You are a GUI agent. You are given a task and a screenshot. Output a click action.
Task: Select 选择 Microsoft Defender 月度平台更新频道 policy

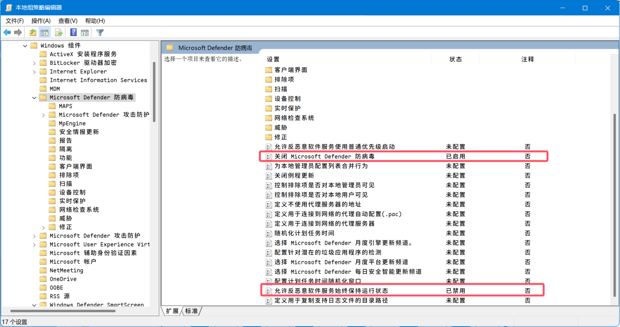coord(341,262)
